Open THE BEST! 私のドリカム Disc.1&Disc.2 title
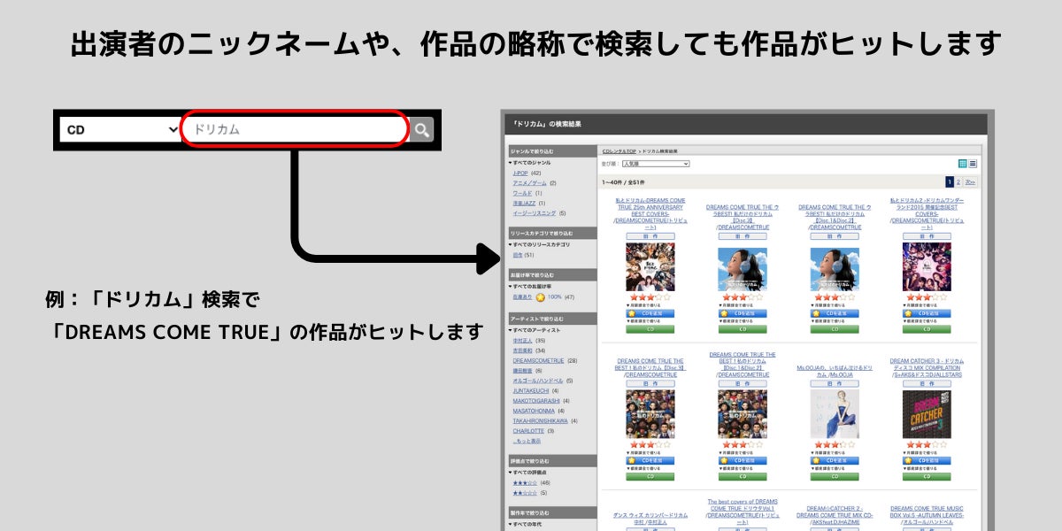This screenshot has height=531, width=1062. click(x=743, y=365)
